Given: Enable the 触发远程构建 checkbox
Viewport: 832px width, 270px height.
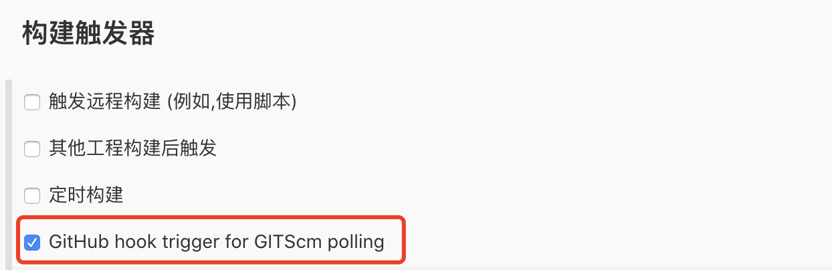Looking at the screenshot, I should click(32, 102).
